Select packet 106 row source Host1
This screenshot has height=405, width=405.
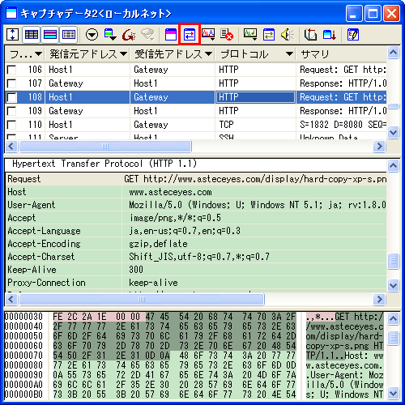[87, 70]
